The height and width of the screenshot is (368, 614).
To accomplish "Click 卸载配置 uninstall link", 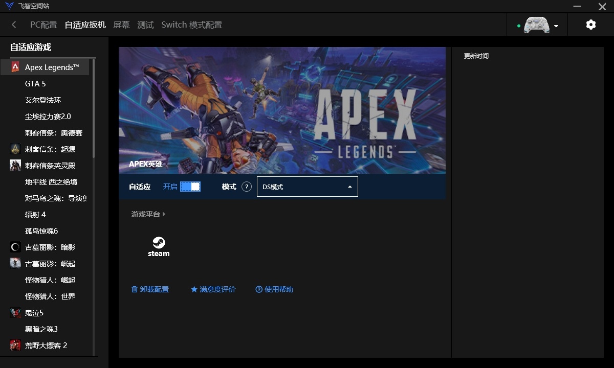I will pos(150,289).
